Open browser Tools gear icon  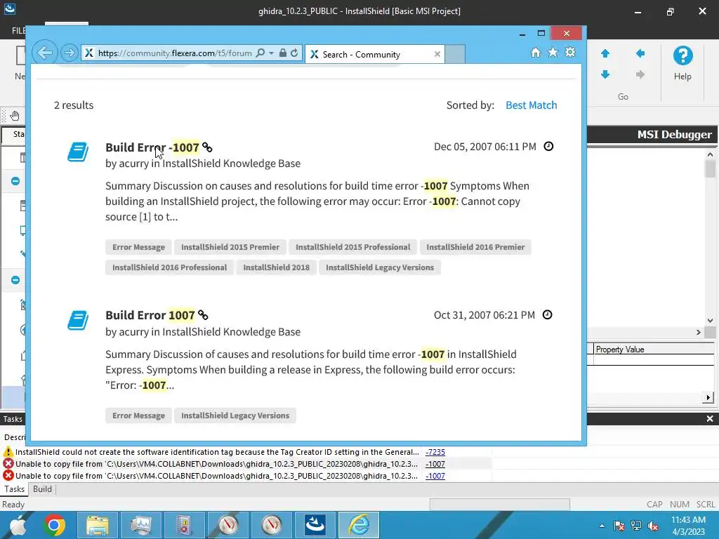tap(570, 52)
